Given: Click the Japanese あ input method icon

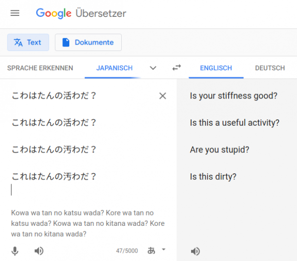Looking at the screenshot, I should point(151,251).
